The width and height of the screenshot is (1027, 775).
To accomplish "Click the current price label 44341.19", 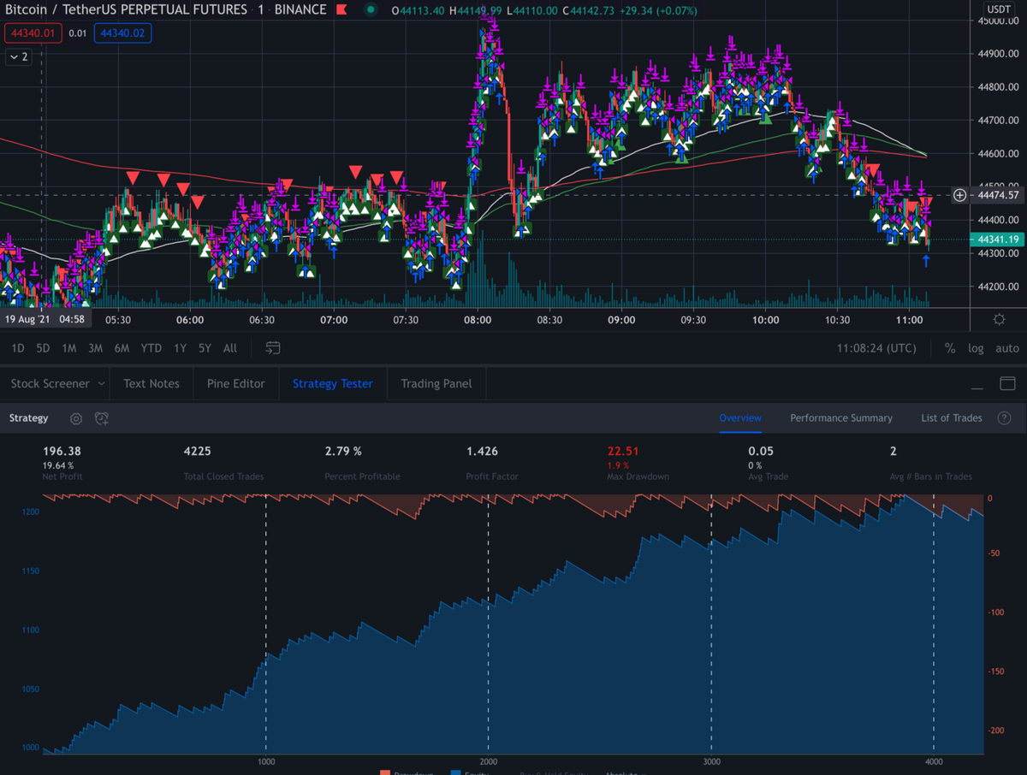I will (x=998, y=240).
